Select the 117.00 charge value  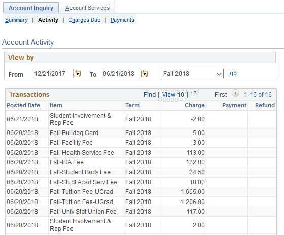coord(196,212)
